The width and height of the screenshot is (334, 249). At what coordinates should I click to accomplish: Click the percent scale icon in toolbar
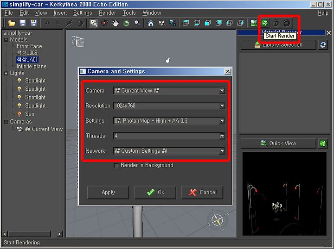(x=172, y=23)
